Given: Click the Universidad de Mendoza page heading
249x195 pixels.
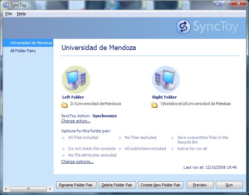Looking at the screenshot, I should [99, 47].
